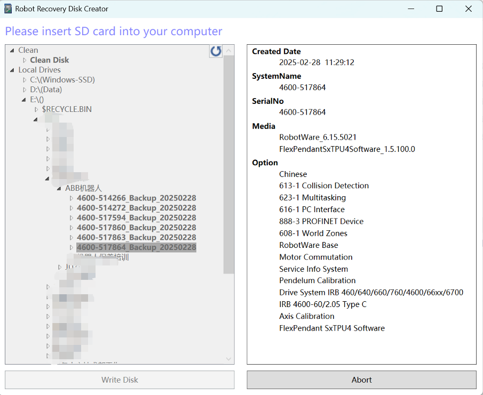Click the Chinese option entry
Viewport: 483px width, 395px height.
click(x=293, y=174)
